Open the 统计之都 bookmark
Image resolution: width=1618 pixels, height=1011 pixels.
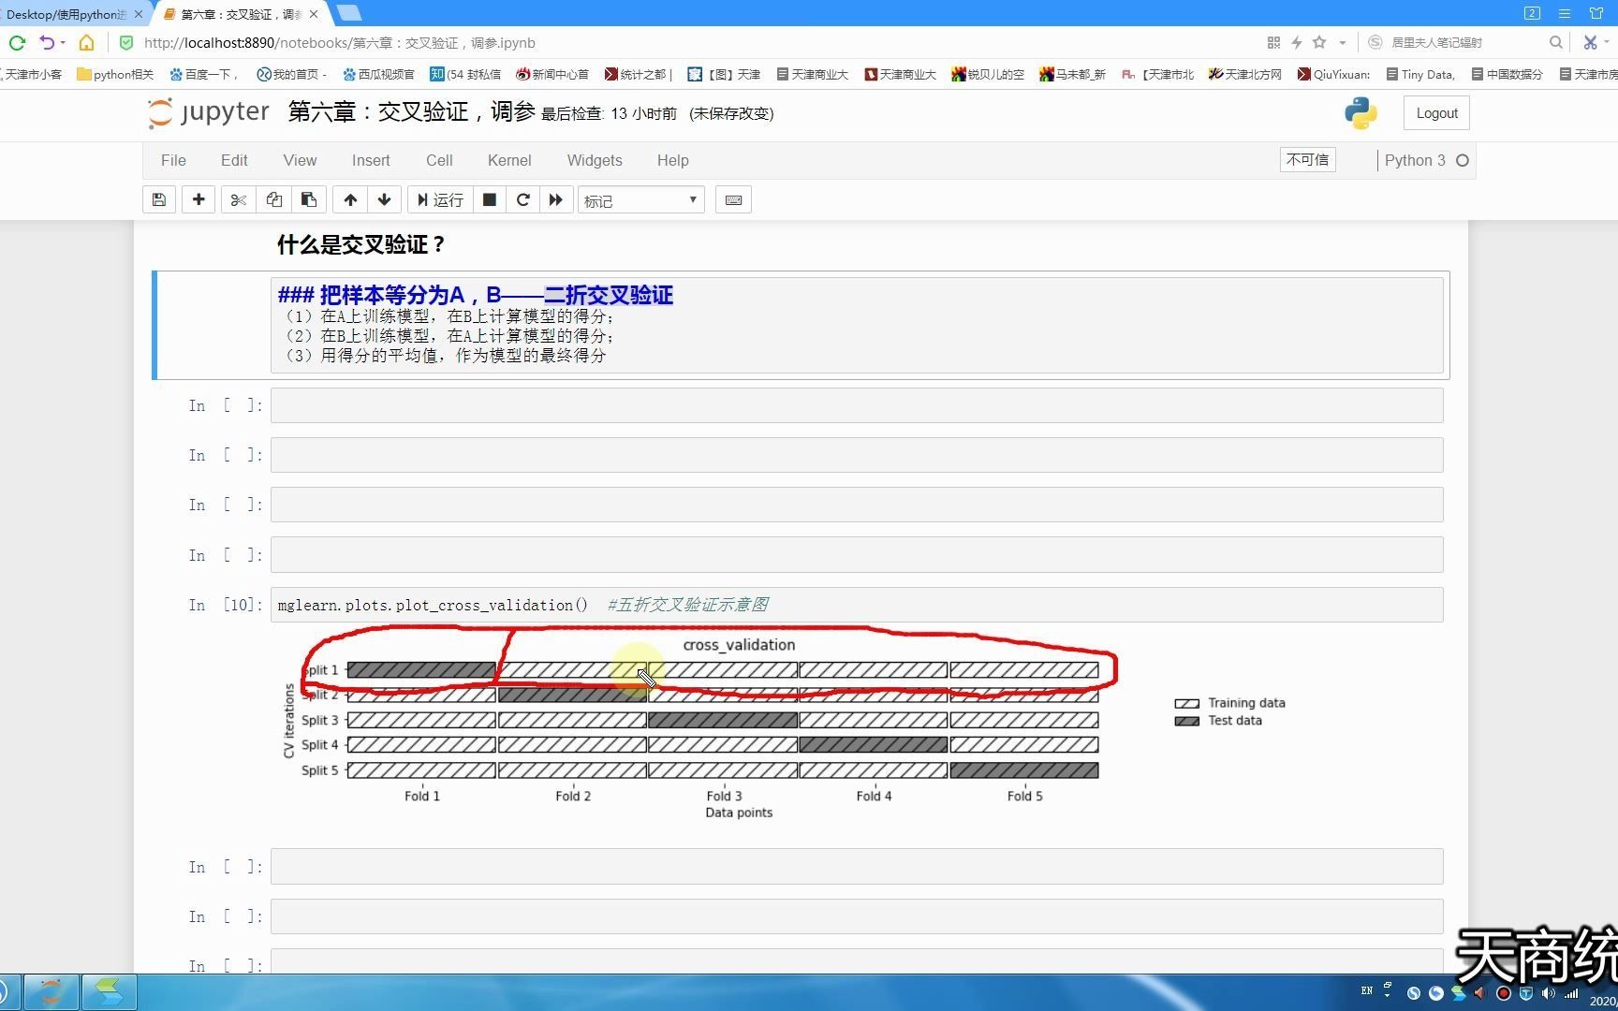[639, 74]
